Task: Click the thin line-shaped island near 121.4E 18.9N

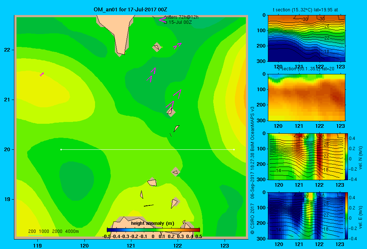Action: tap(149, 205)
